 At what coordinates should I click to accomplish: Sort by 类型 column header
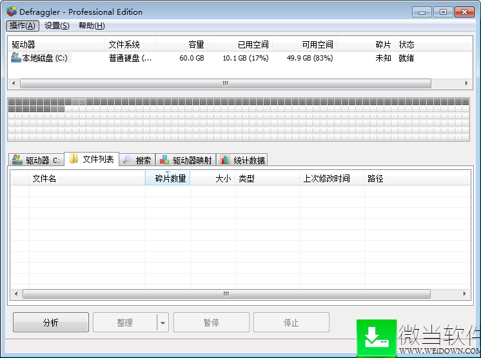pyautogui.click(x=268, y=178)
